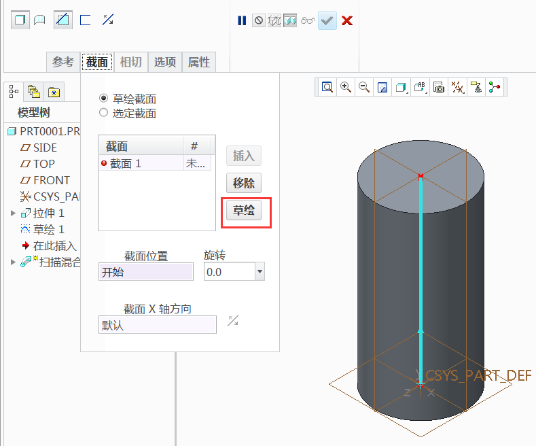Screen dimensions: 536x446
Task: Click the 截面位置 field showing 开始
Action: coord(146,272)
